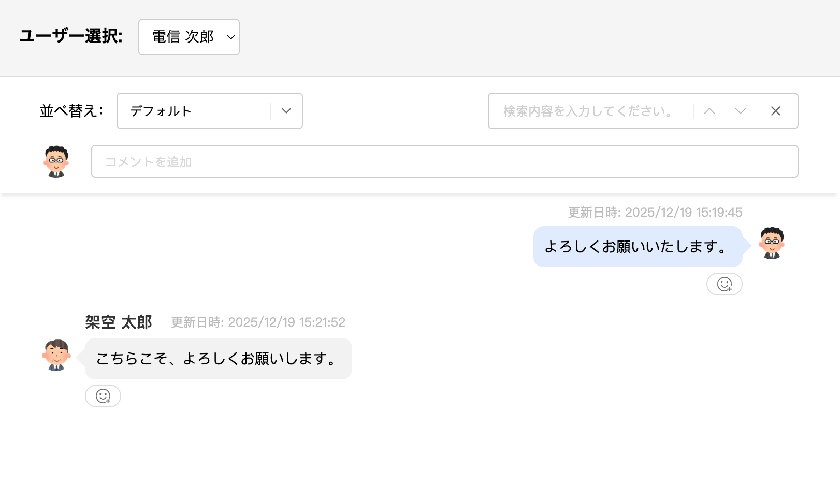The width and height of the screenshot is (840, 481).
Task: Click the コメントを追加 comment input
Action: (444, 162)
